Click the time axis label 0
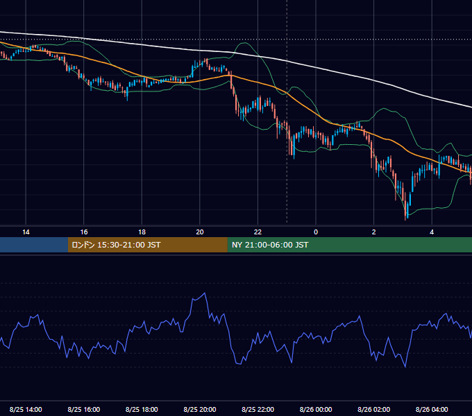Screen dimensions: 472x416 coord(316,232)
